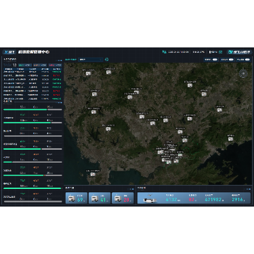Click the teal weather icon before the date
The image size is (254, 254).
[165, 52]
